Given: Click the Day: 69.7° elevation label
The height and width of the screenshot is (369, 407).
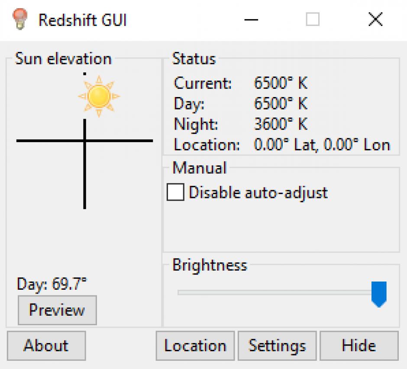Looking at the screenshot, I should coord(52,284).
